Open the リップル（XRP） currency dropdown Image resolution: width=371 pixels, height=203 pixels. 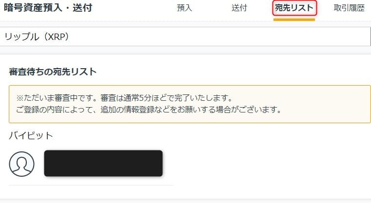185,37
